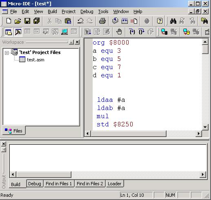Open the Edit menu
The width and height of the screenshot is (211, 200).
click(25, 11)
